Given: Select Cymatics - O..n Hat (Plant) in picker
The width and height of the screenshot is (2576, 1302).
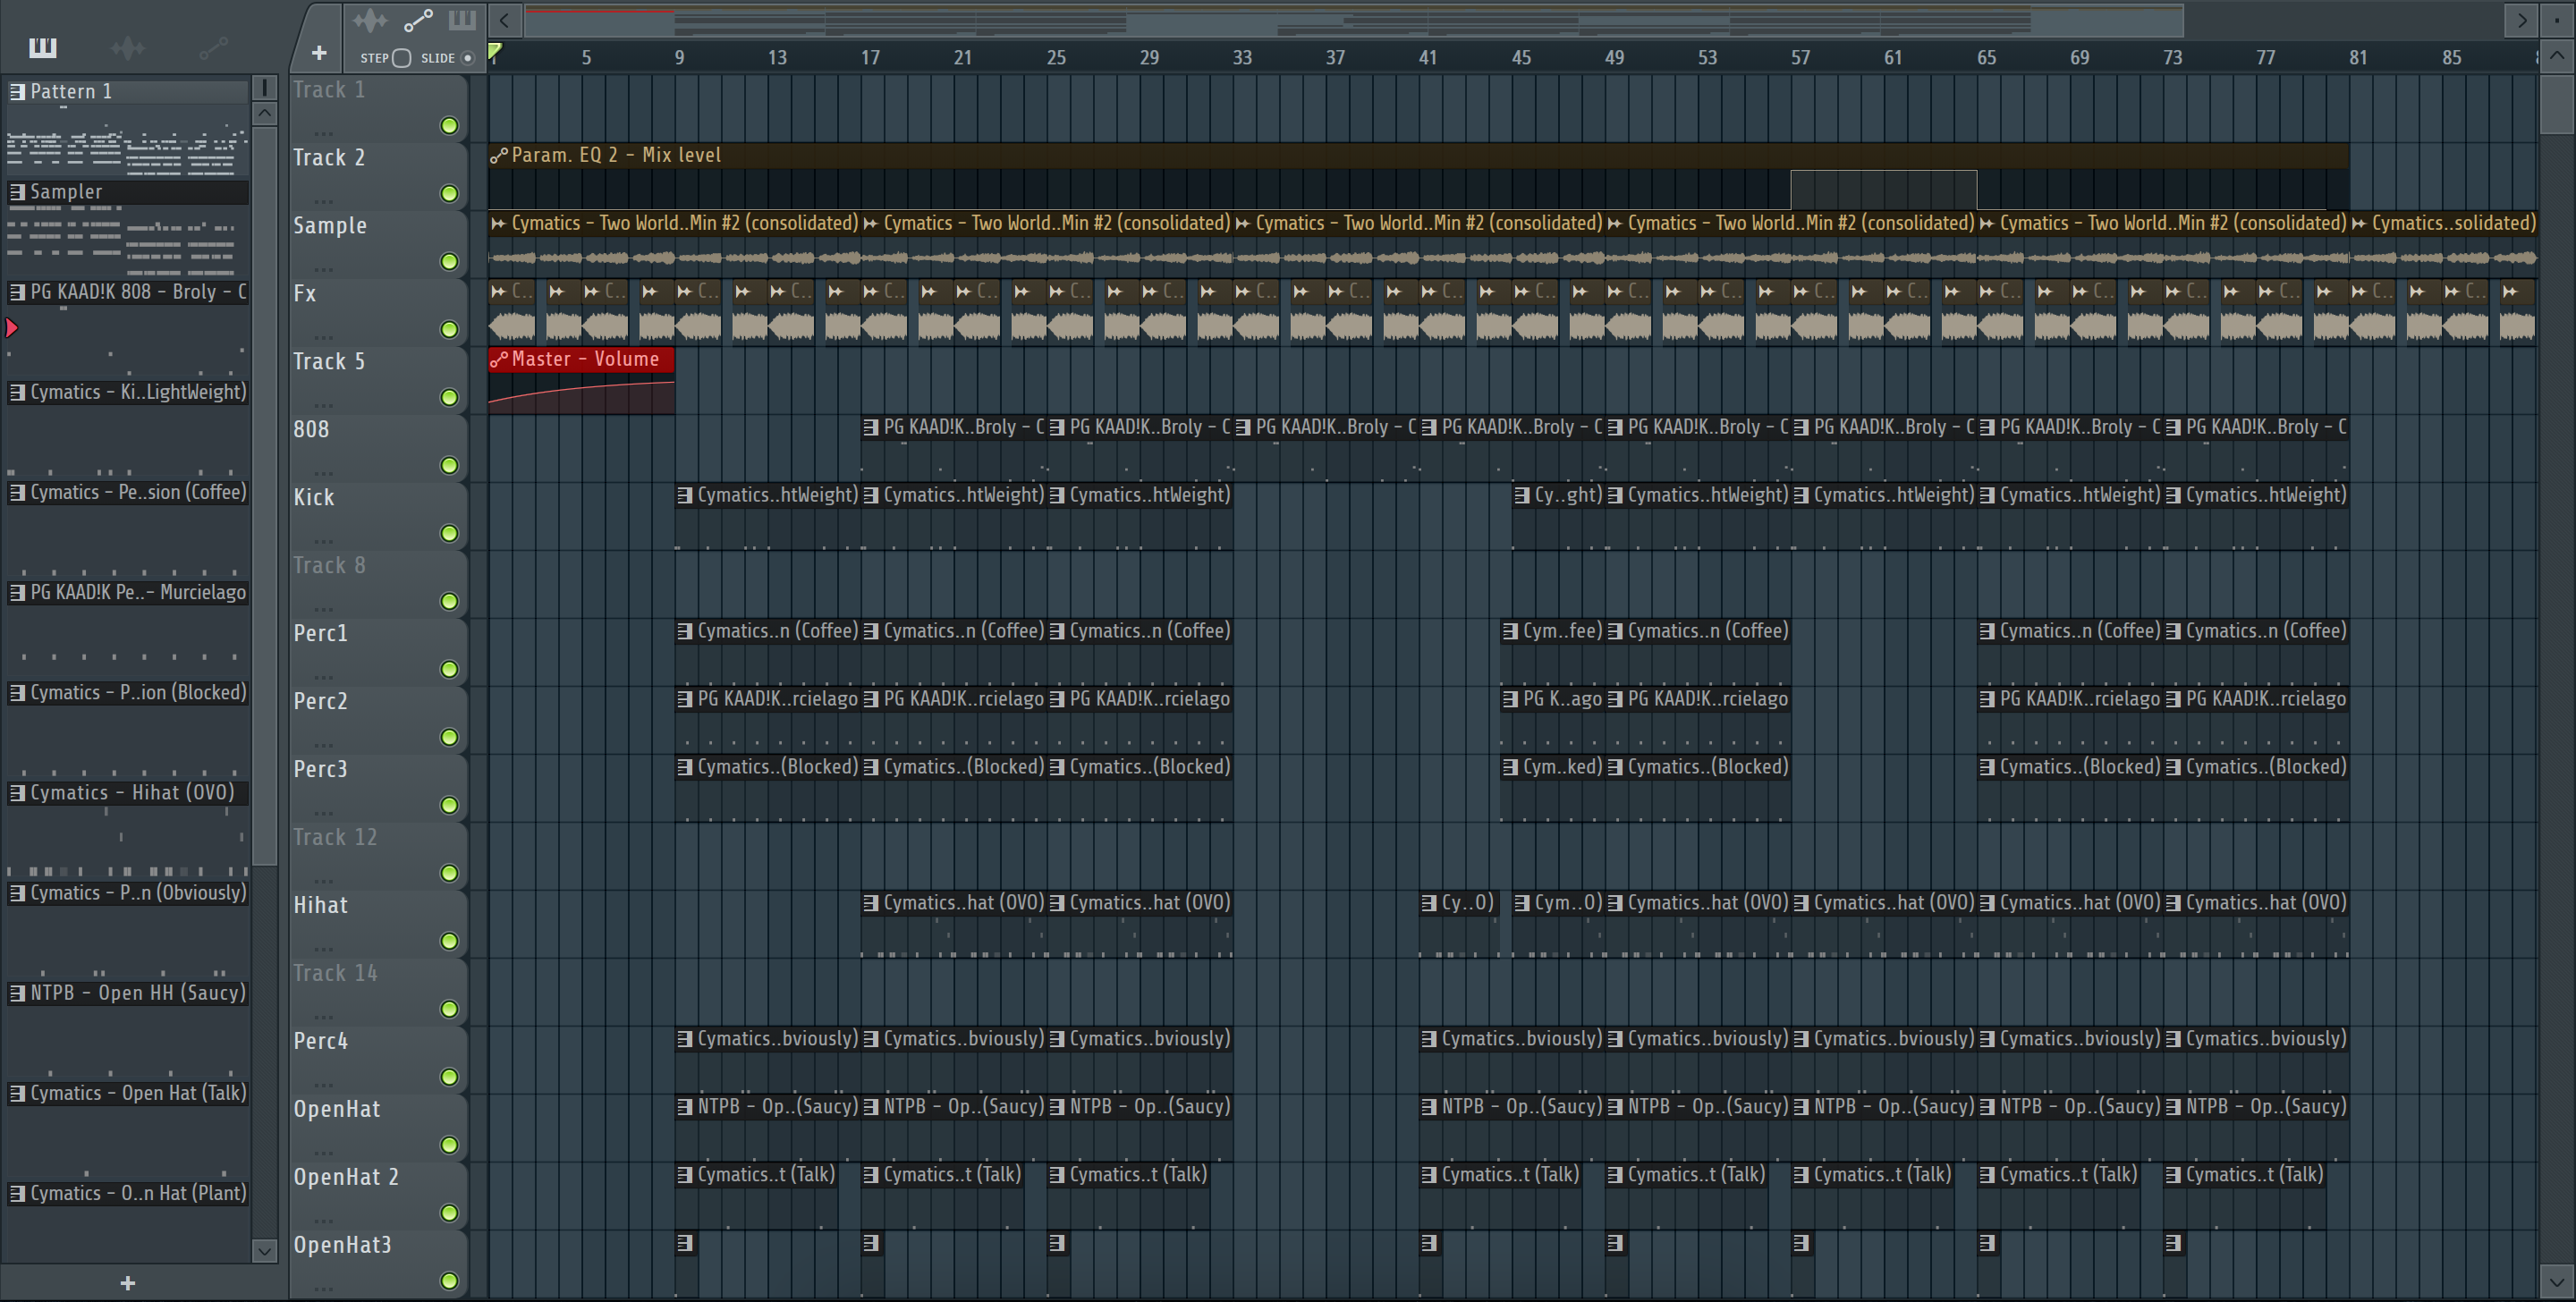Looking at the screenshot, I should (x=128, y=1193).
